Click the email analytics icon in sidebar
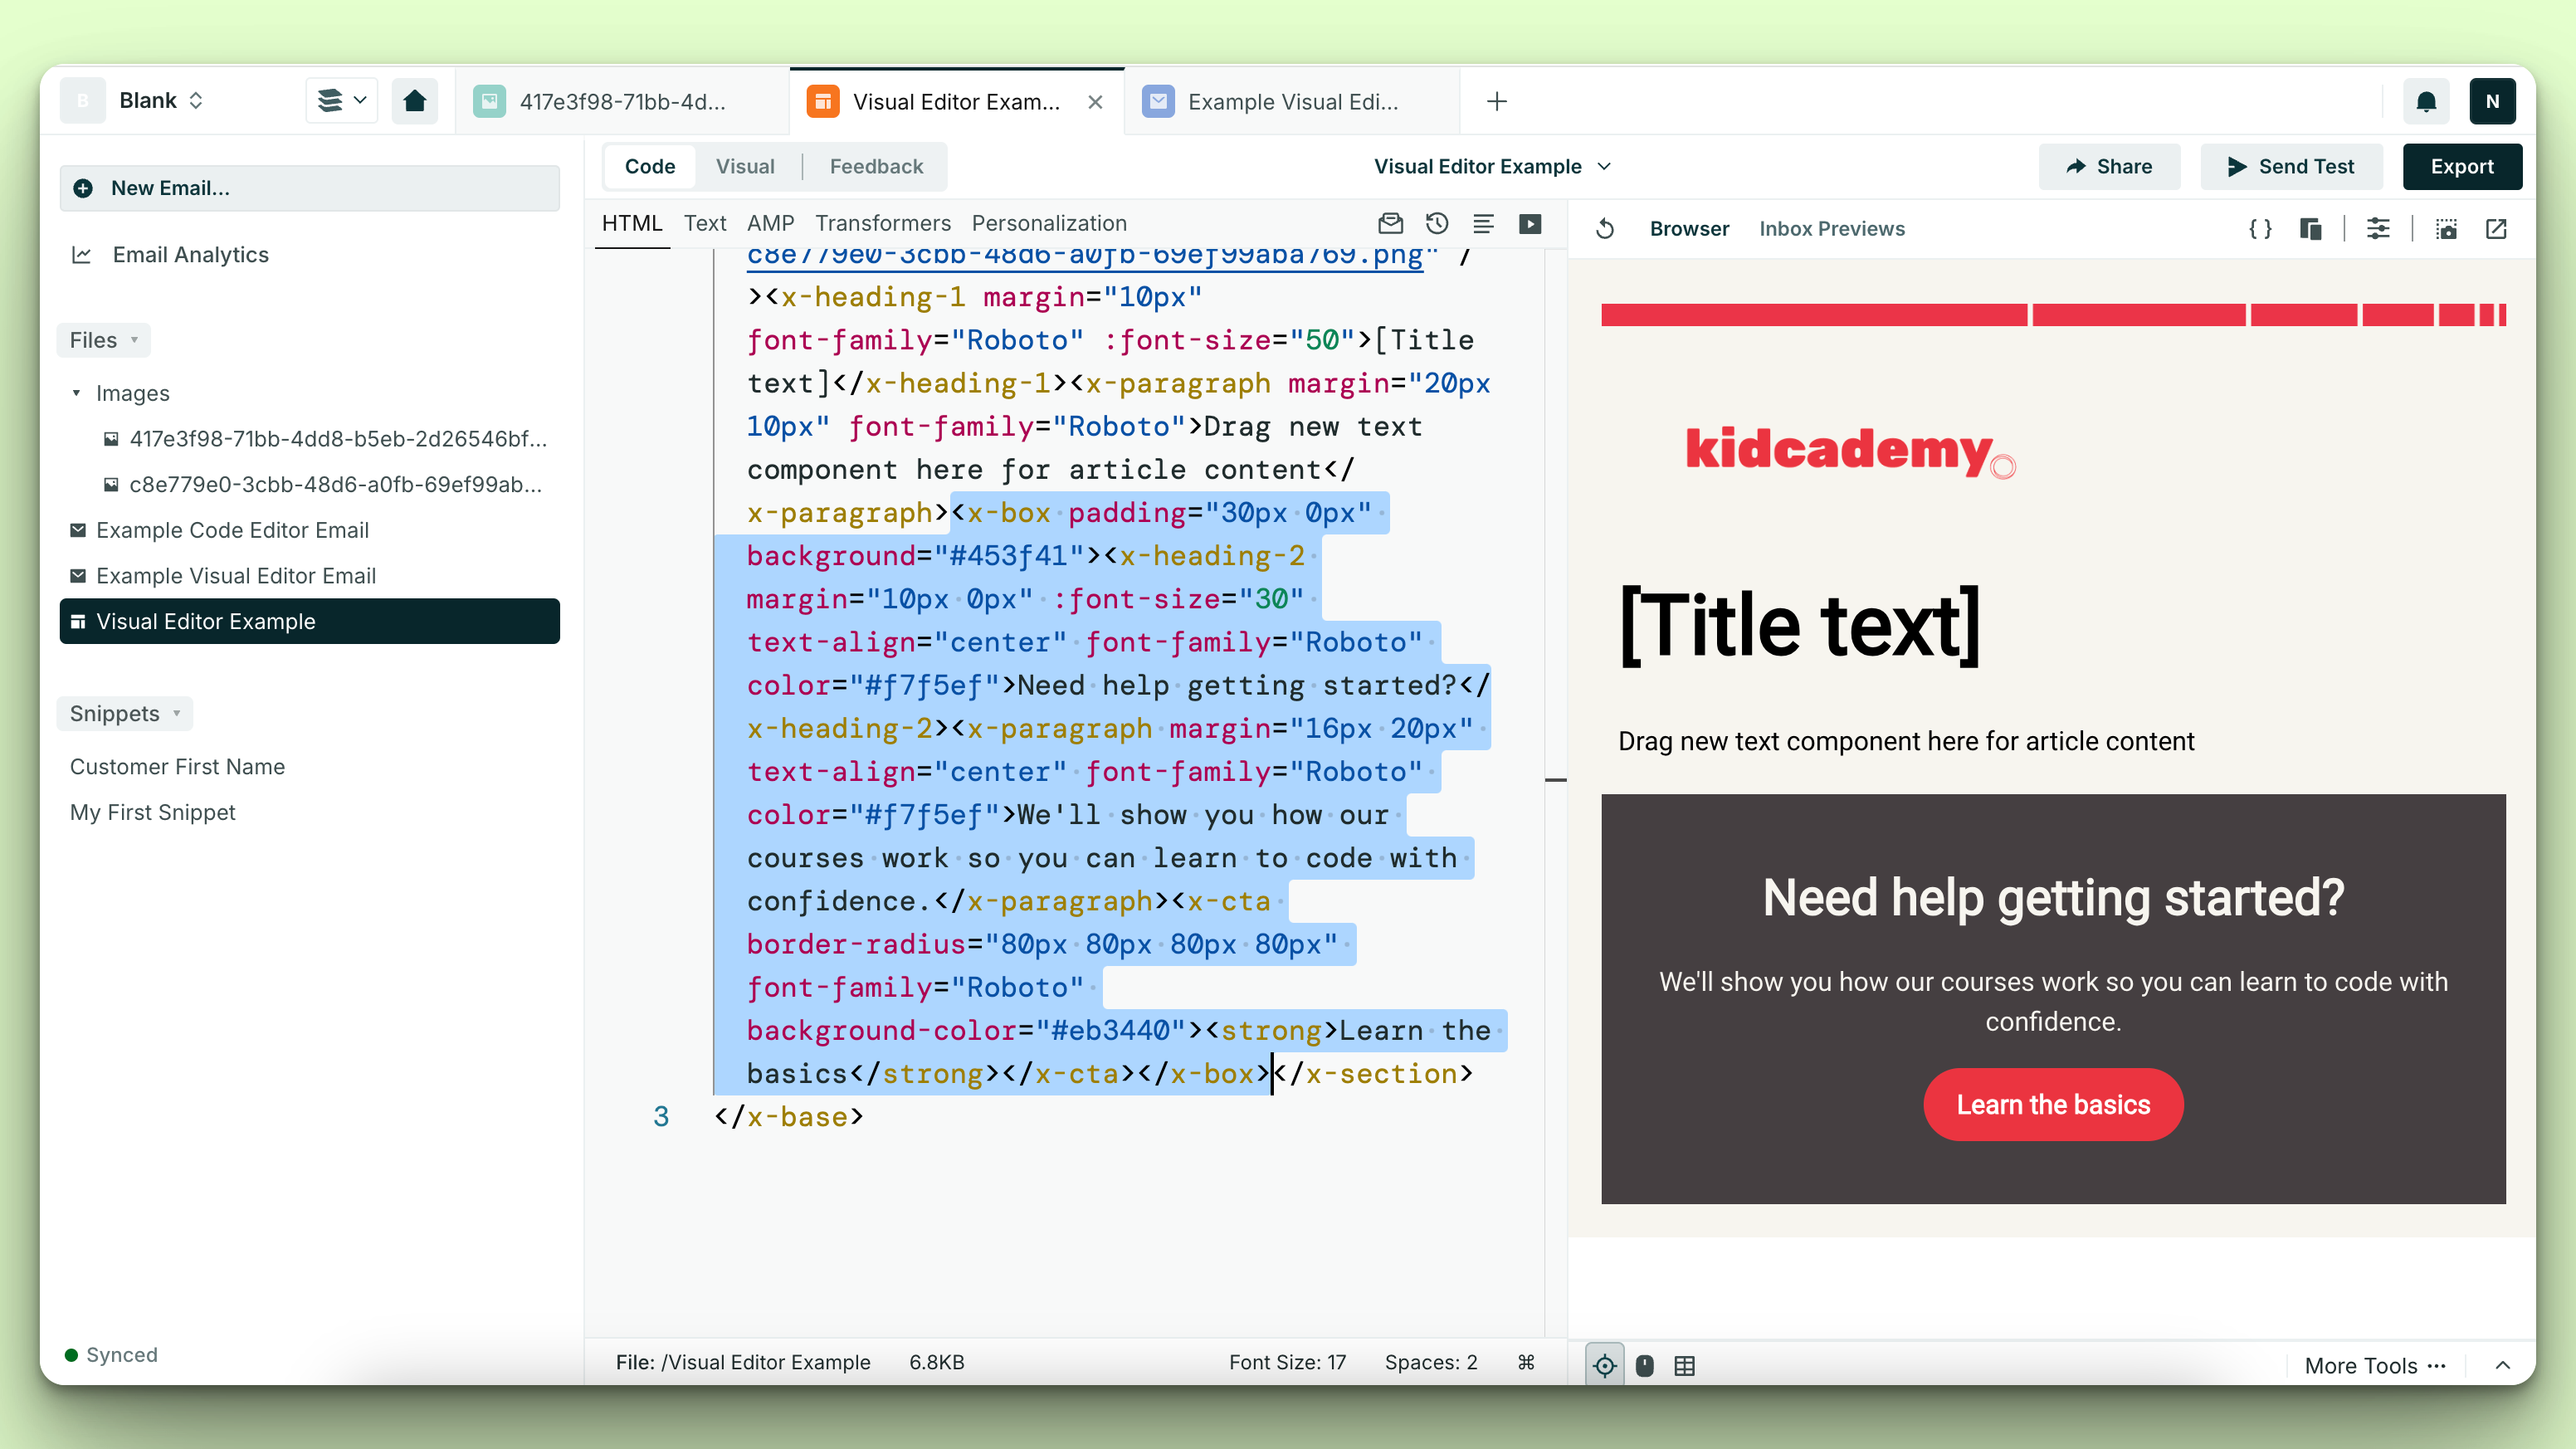The width and height of the screenshot is (2576, 1449). (x=83, y=253)
